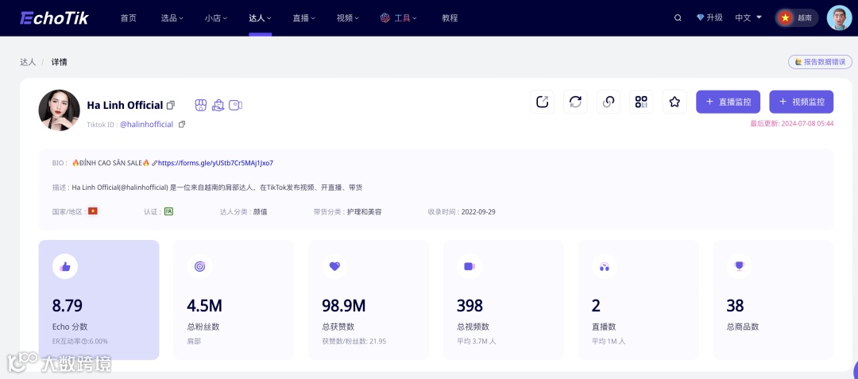Click the 升级 diamond upgrade button

click(x=709, y=17)
